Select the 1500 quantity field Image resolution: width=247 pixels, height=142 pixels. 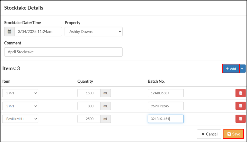pos(89,93)
